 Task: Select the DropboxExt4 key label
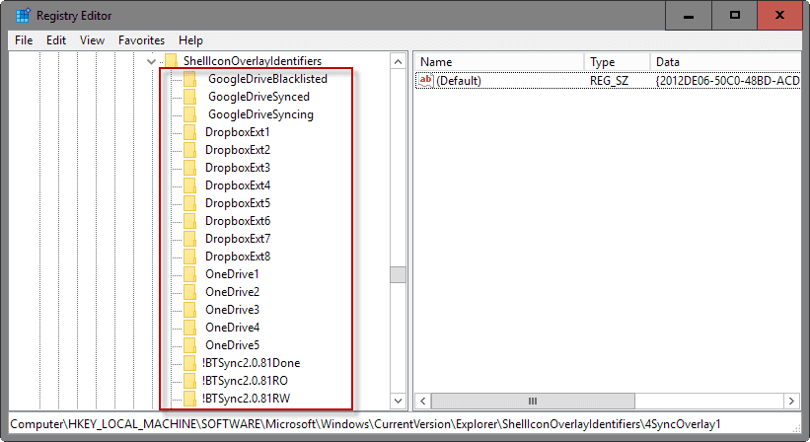238,185
